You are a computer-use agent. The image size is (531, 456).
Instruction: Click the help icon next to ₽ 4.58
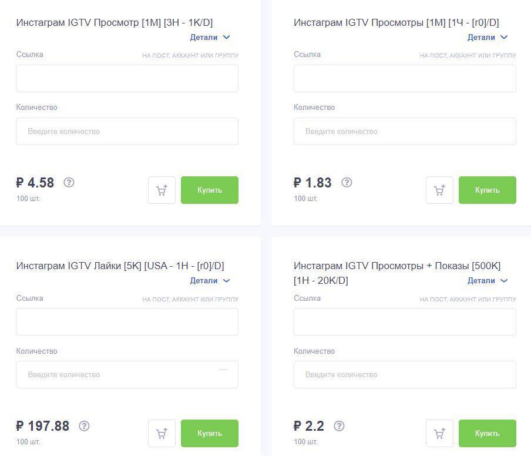coord(69,183)
